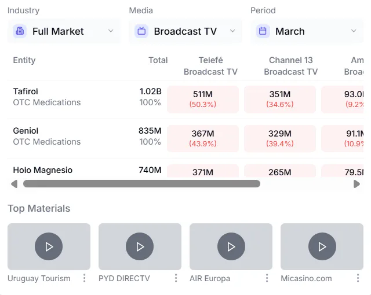Click the 511M Telefé cell for Tafirol
Screen dimensions: 371x295
203,99
